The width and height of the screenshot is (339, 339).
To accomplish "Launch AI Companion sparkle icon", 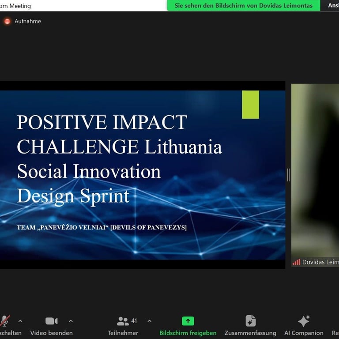I will click(x=304, y=321).
